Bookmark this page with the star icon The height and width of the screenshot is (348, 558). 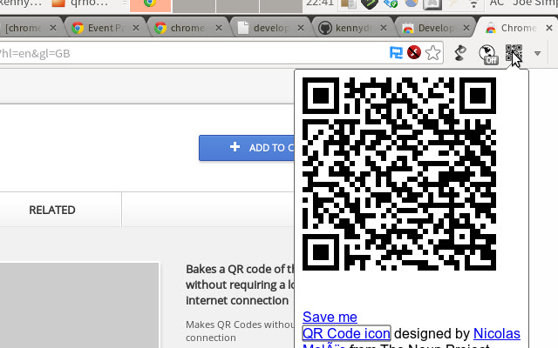432,53
